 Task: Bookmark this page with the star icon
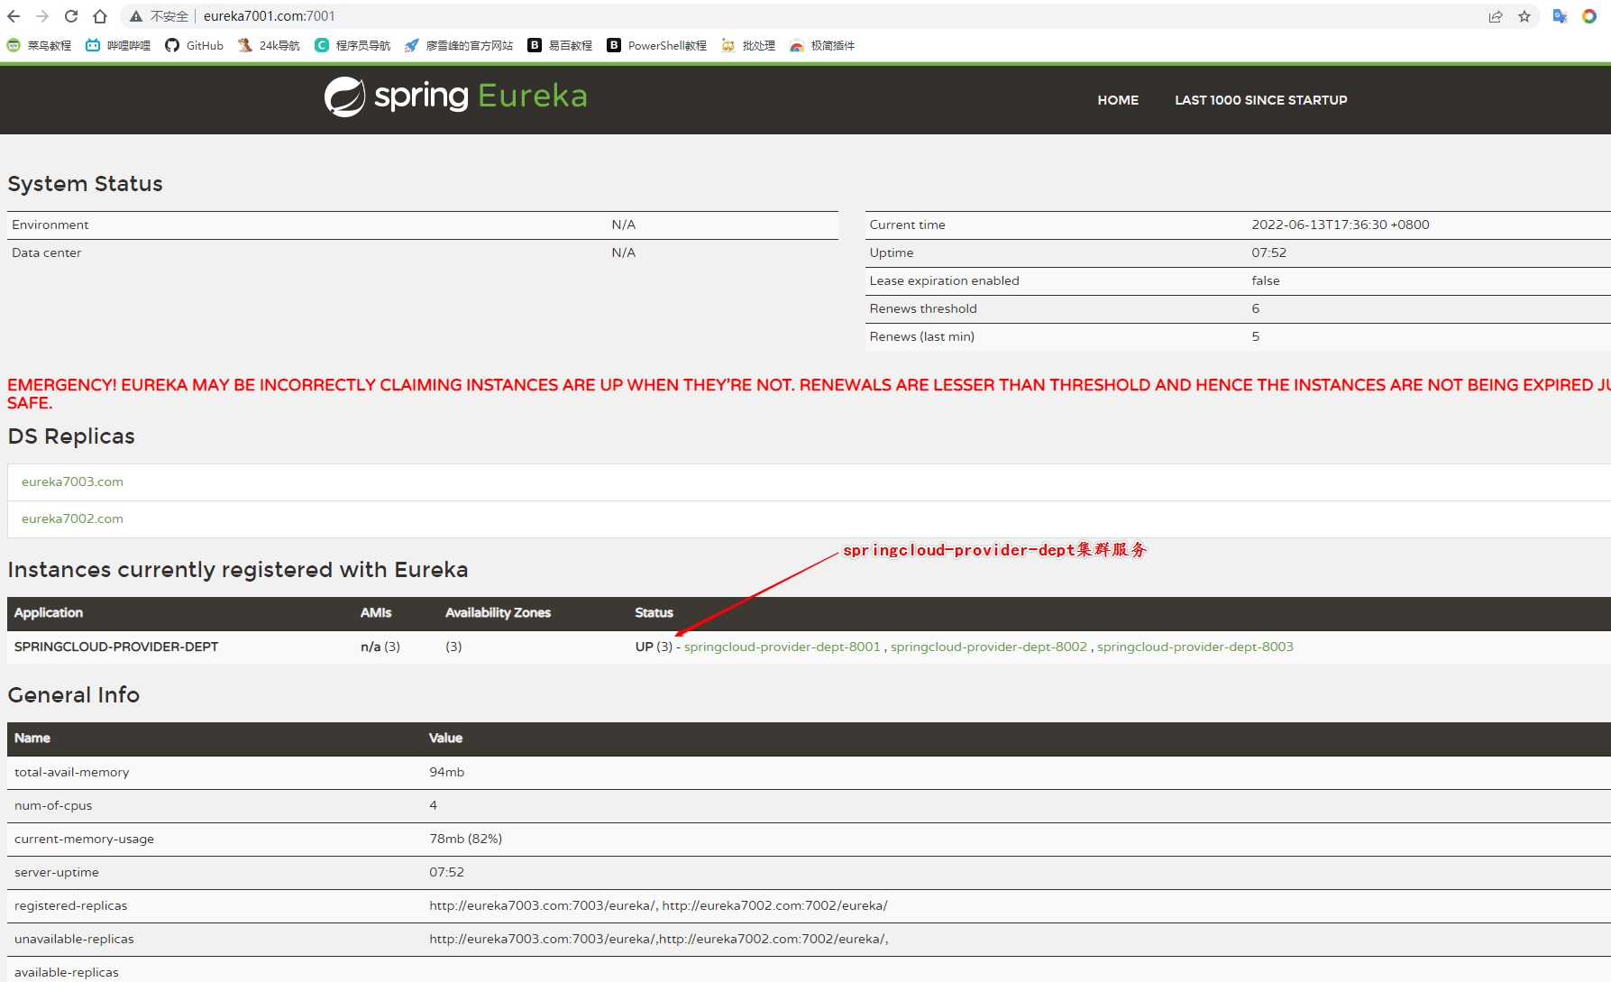pyautogui.click(x=1524, y=16)
